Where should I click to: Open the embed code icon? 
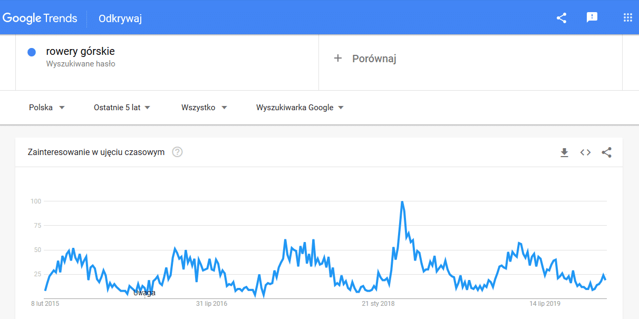tap(585, 152)
